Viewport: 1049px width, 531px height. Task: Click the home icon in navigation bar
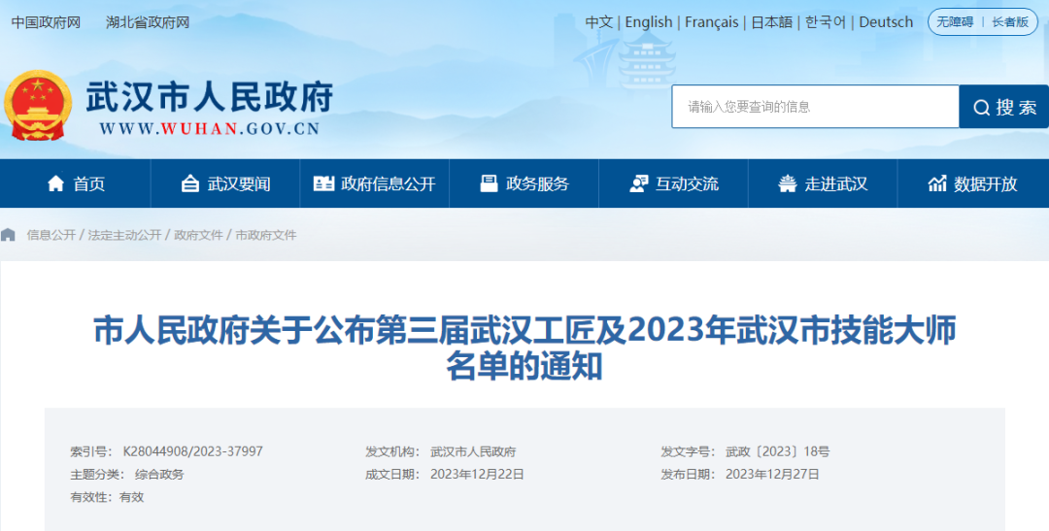(x=55, y=183)
